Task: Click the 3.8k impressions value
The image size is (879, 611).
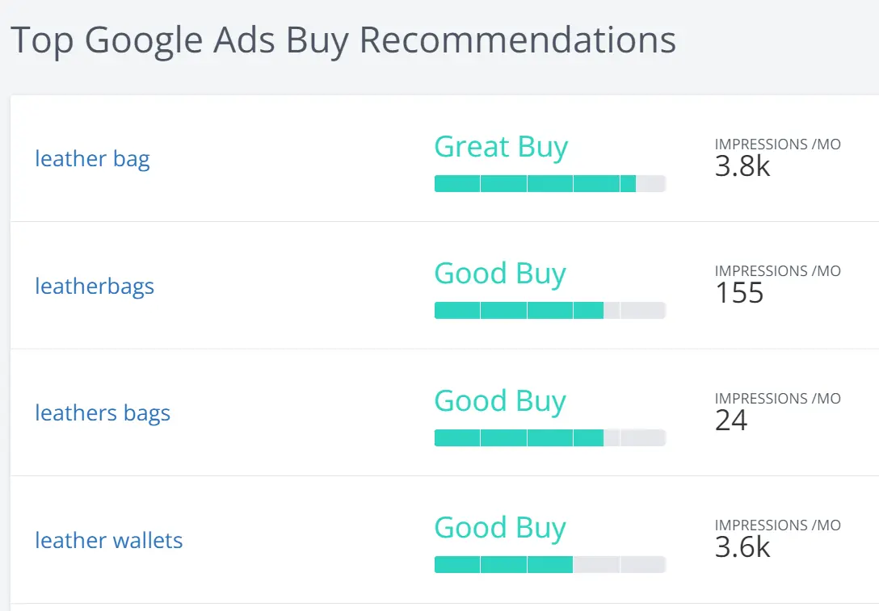Action: coord(742,165)
